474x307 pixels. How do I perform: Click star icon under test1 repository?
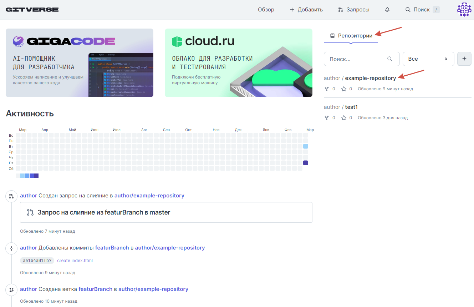(344, 118)
